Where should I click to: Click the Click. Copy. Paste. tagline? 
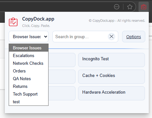36,26
